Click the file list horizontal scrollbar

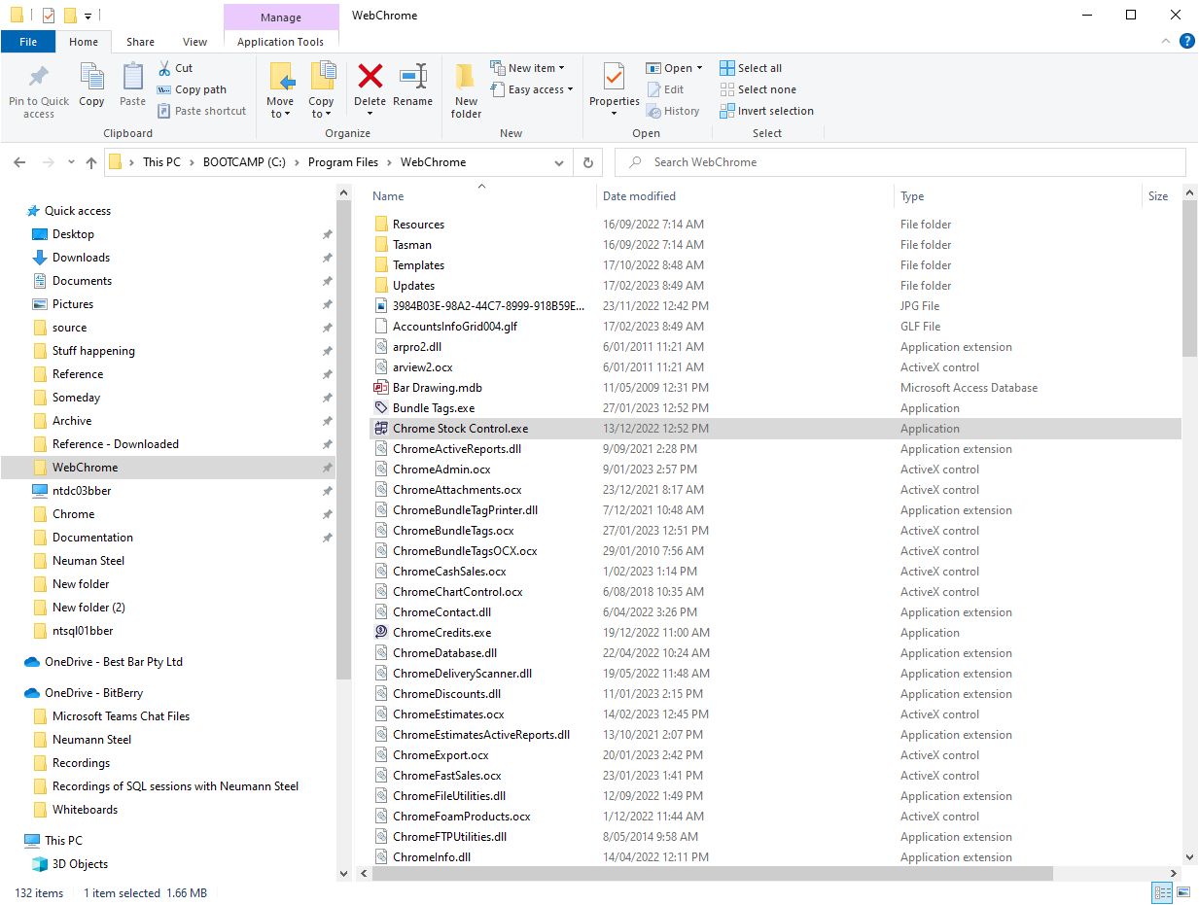coord(713,873)
